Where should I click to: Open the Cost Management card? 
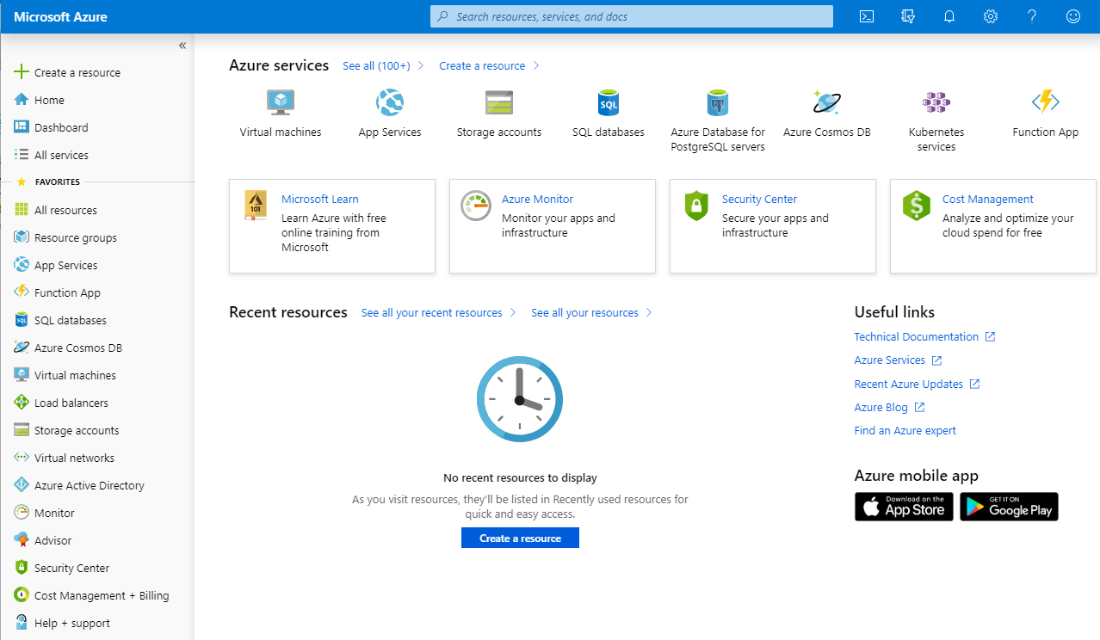coord(992,226)
